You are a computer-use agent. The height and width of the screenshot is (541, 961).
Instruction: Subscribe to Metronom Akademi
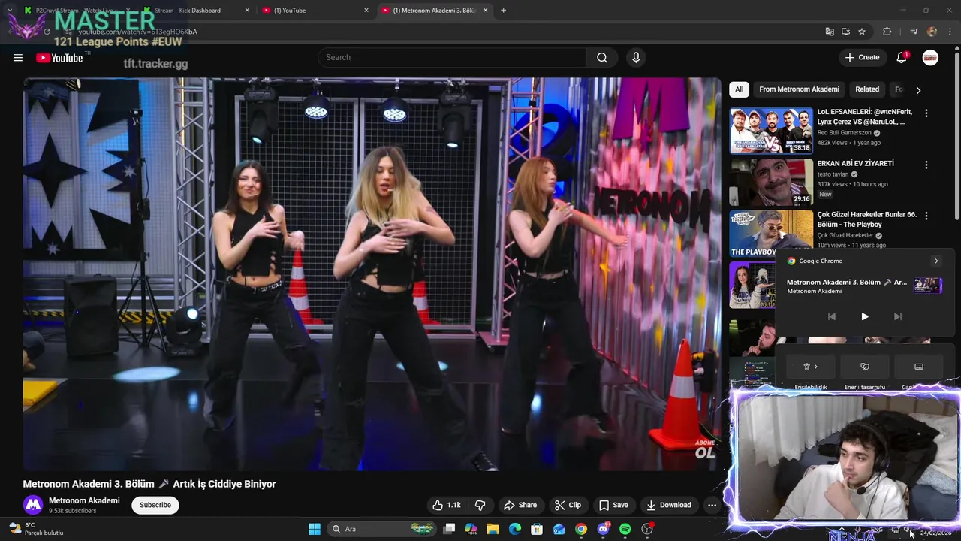[155, 505]
